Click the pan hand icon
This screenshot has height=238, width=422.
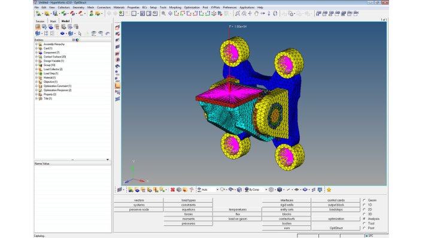pyautogui.click(x=256, y=13)
